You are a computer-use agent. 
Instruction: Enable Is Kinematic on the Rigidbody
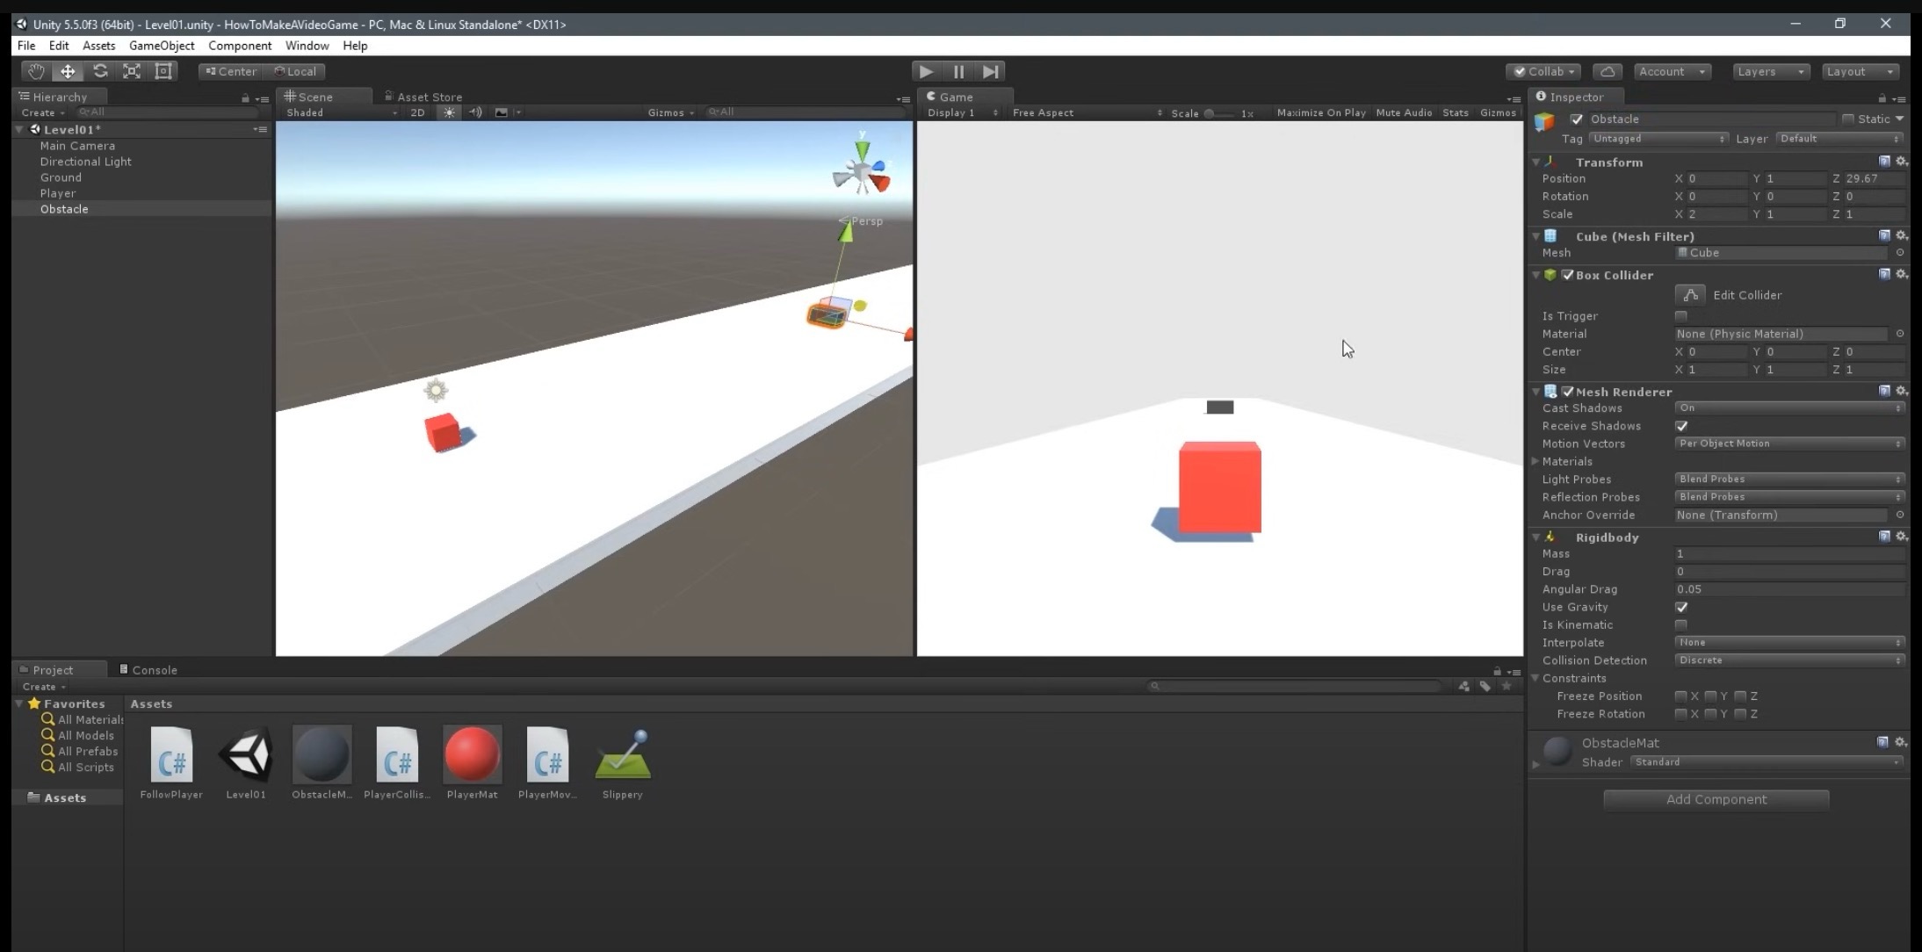click(x=1680, y=625)
